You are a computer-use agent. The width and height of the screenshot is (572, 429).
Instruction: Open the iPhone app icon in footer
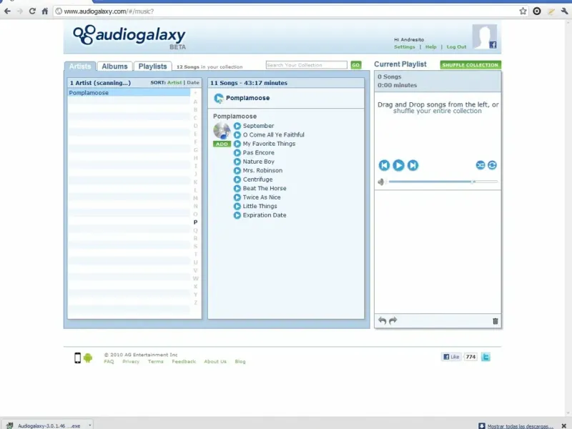77,358
